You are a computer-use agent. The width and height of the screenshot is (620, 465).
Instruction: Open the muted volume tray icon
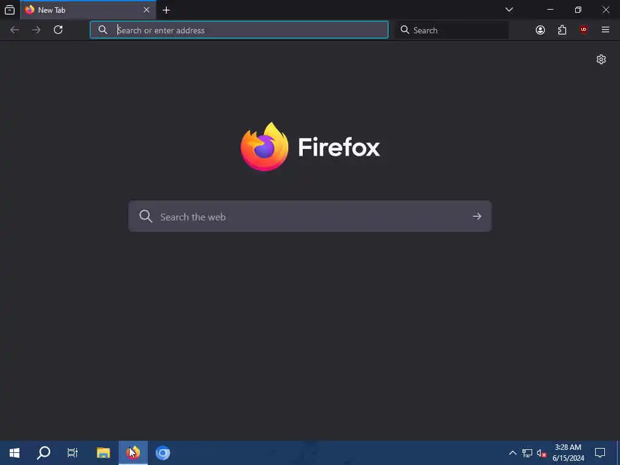541,453
